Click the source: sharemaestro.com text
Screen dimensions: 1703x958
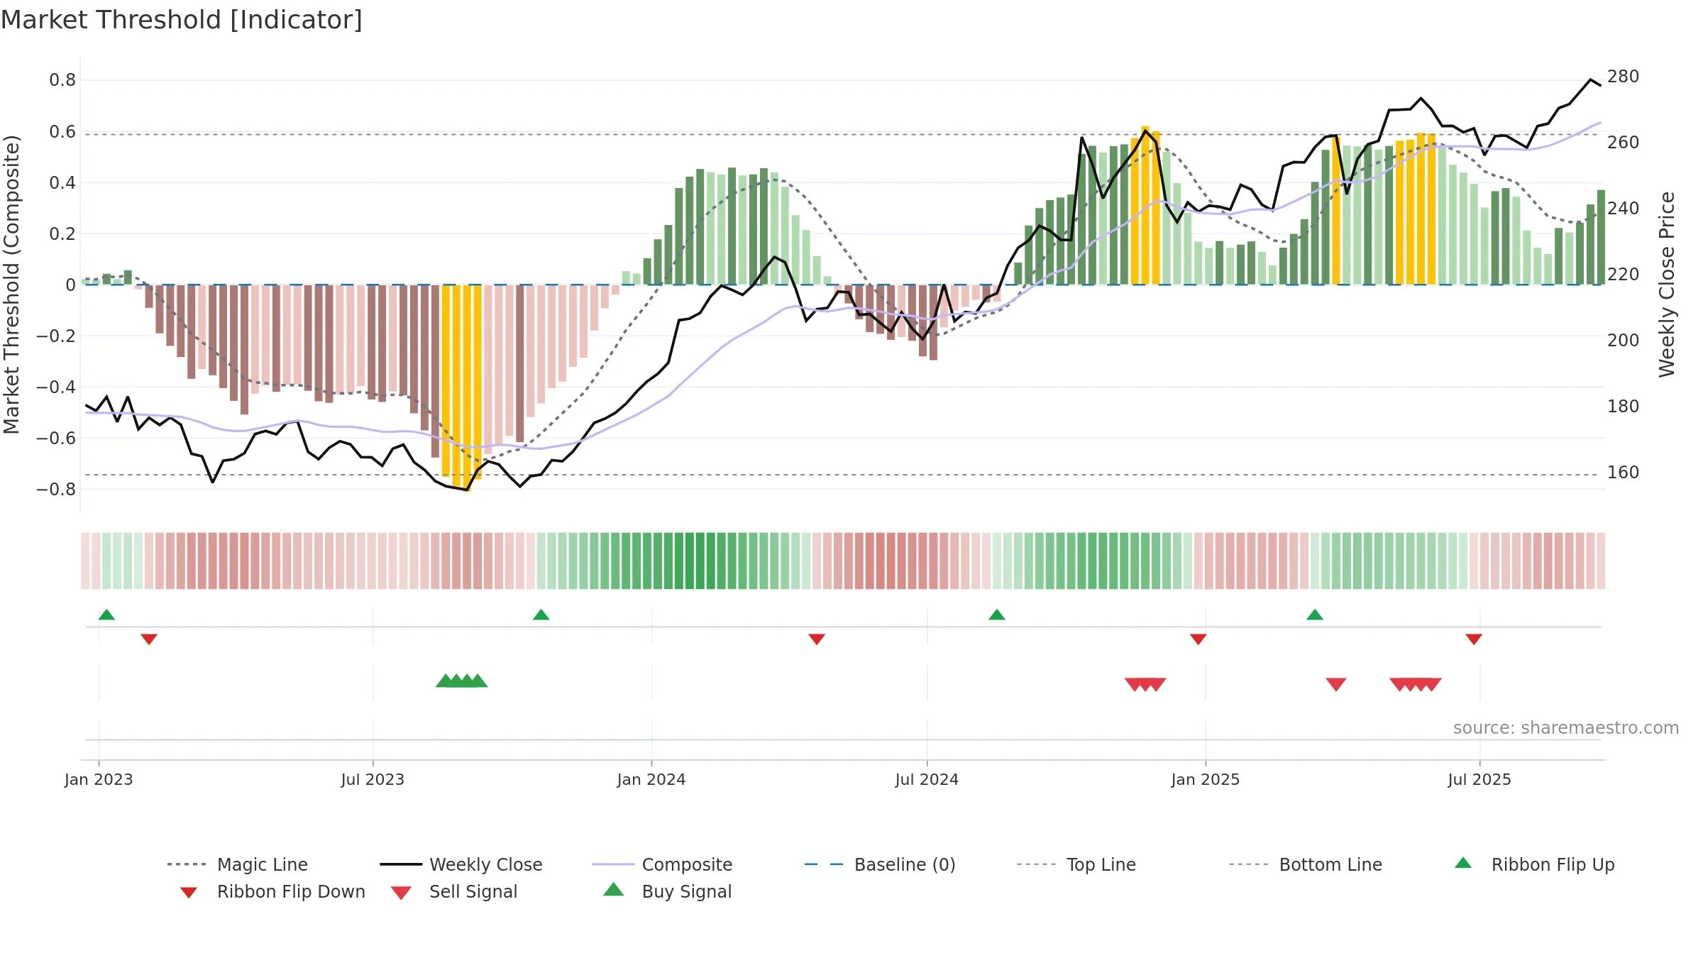1566,728
